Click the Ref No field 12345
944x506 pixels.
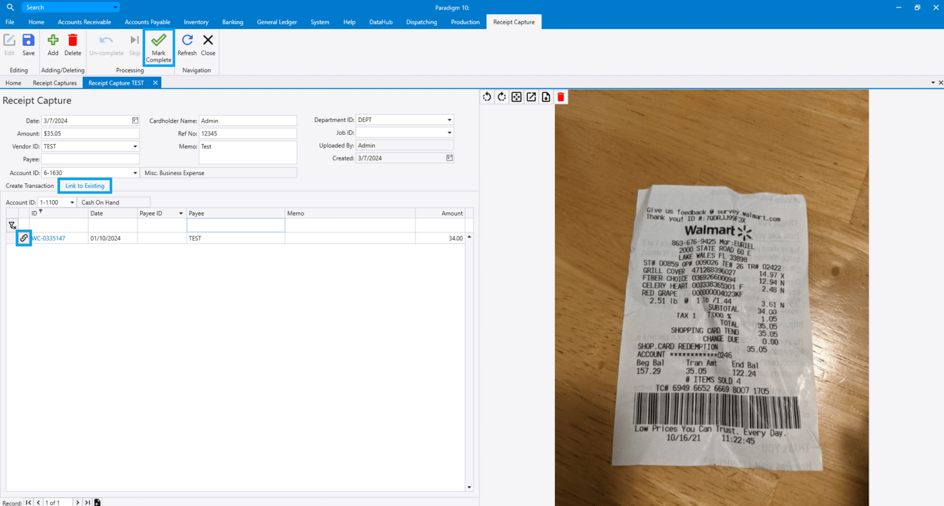(x=247, y=133)
